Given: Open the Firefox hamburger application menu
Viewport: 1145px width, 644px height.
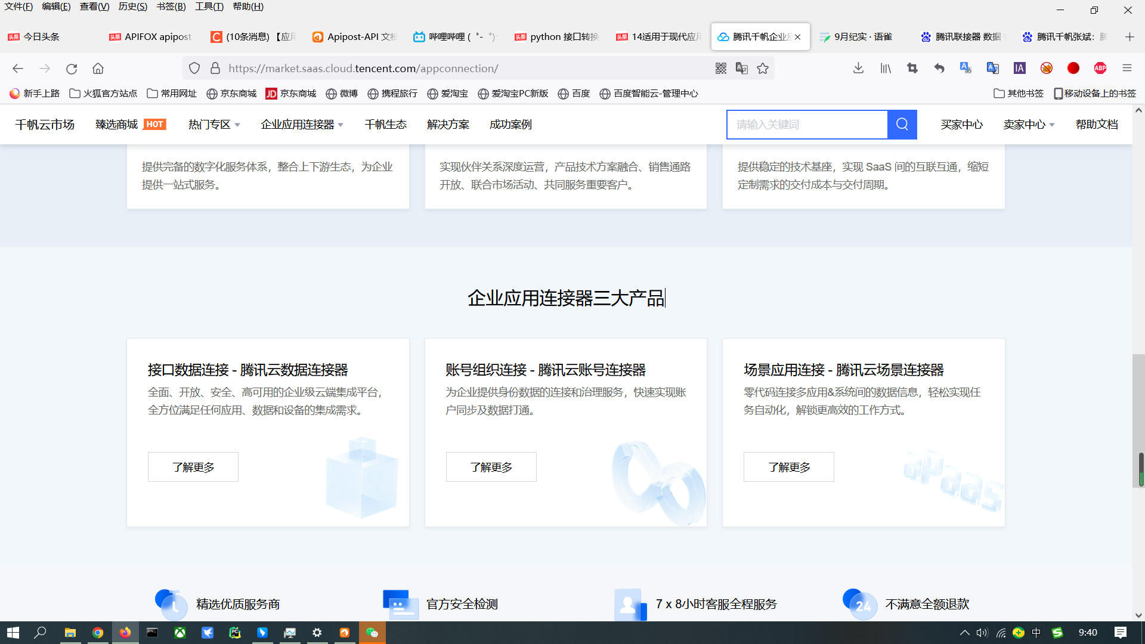Looking at the screenshot, I should click(1127, 69).
